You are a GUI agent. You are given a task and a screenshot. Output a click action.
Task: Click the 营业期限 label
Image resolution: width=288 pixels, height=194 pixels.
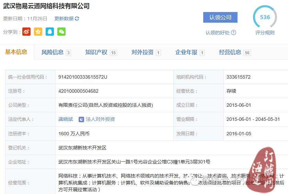[x=187, y=119]
